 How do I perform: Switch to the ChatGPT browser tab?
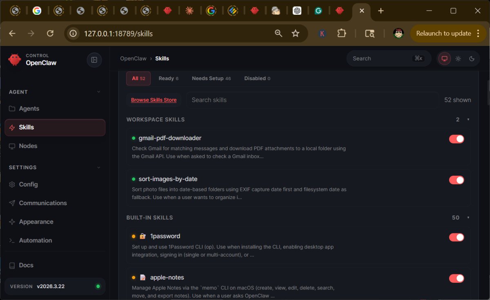tap(297, 11)
